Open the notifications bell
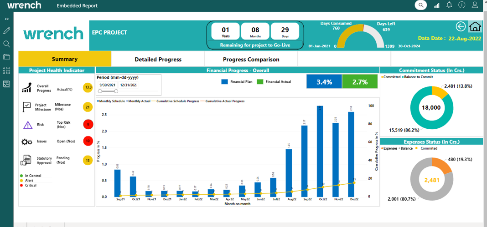Image resolution: width=487 pixels, height=227 pixels. (x=449, y=5)
